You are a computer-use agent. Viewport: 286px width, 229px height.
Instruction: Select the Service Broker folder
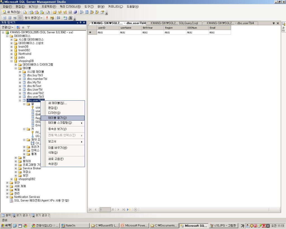tap(32, 168)
